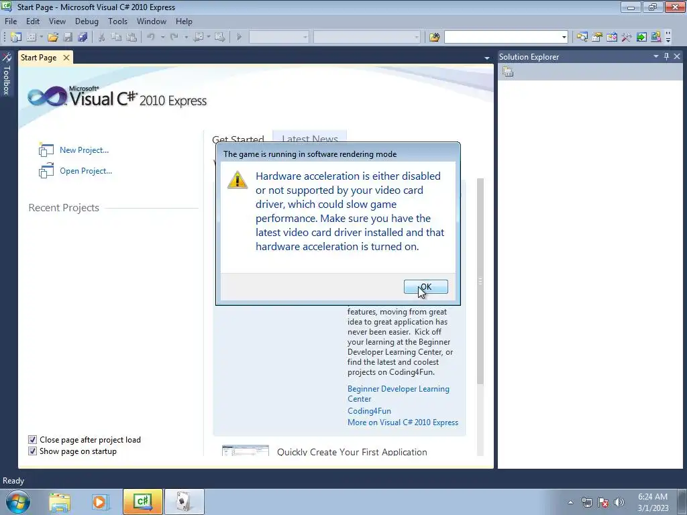Open the Solution Platforms combo box
This screenshot has width=687, height=515.
pos(367,38)
